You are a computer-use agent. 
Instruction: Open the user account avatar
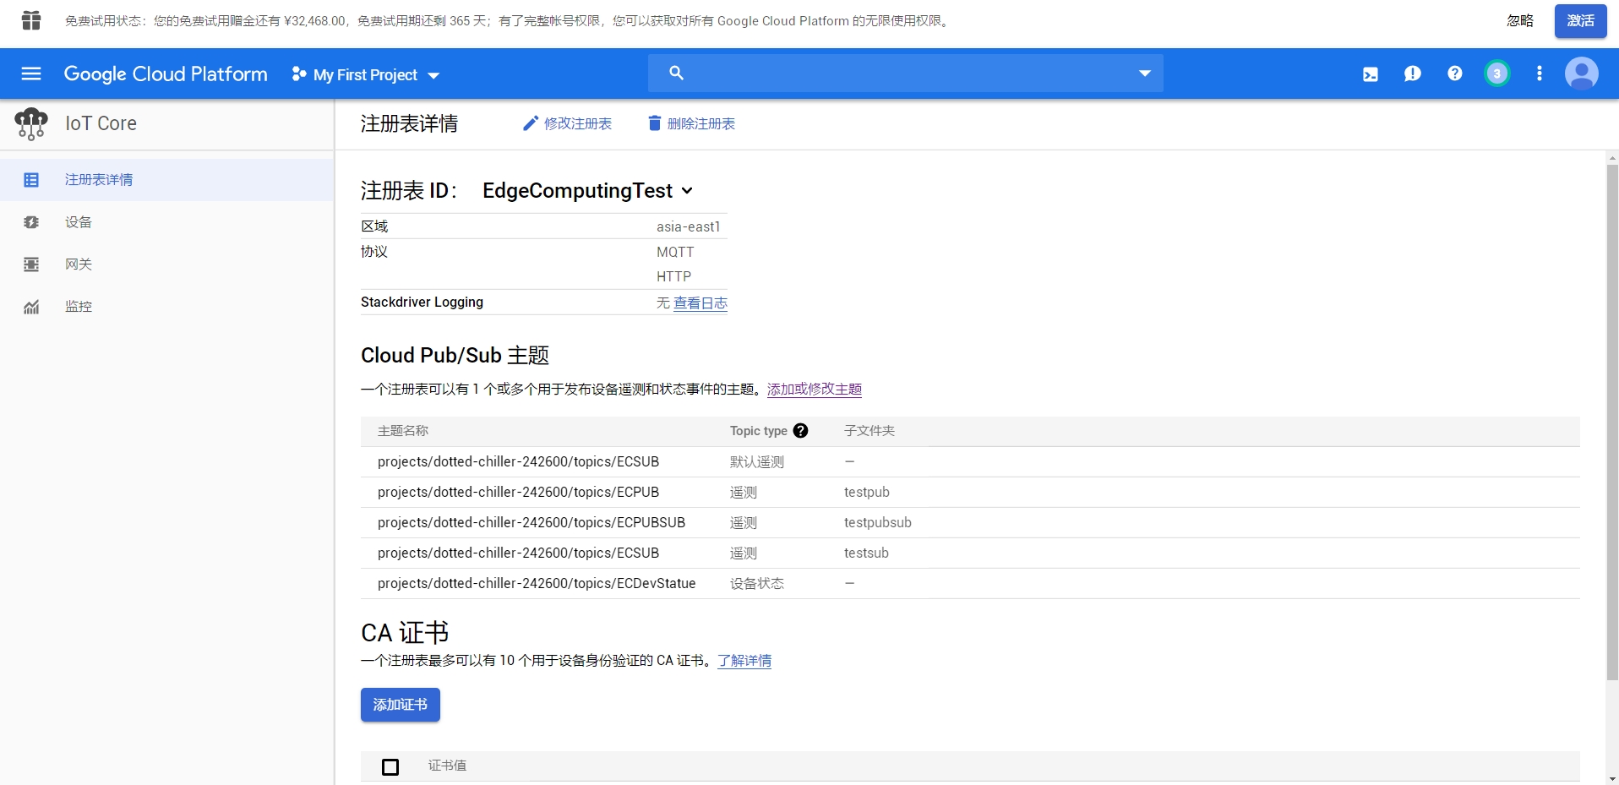[1582, 74]
